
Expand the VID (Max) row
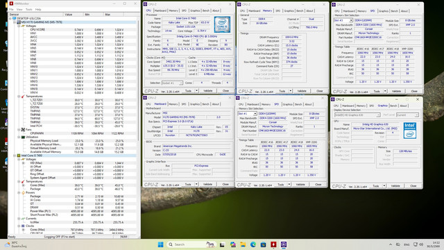point(23,163)
